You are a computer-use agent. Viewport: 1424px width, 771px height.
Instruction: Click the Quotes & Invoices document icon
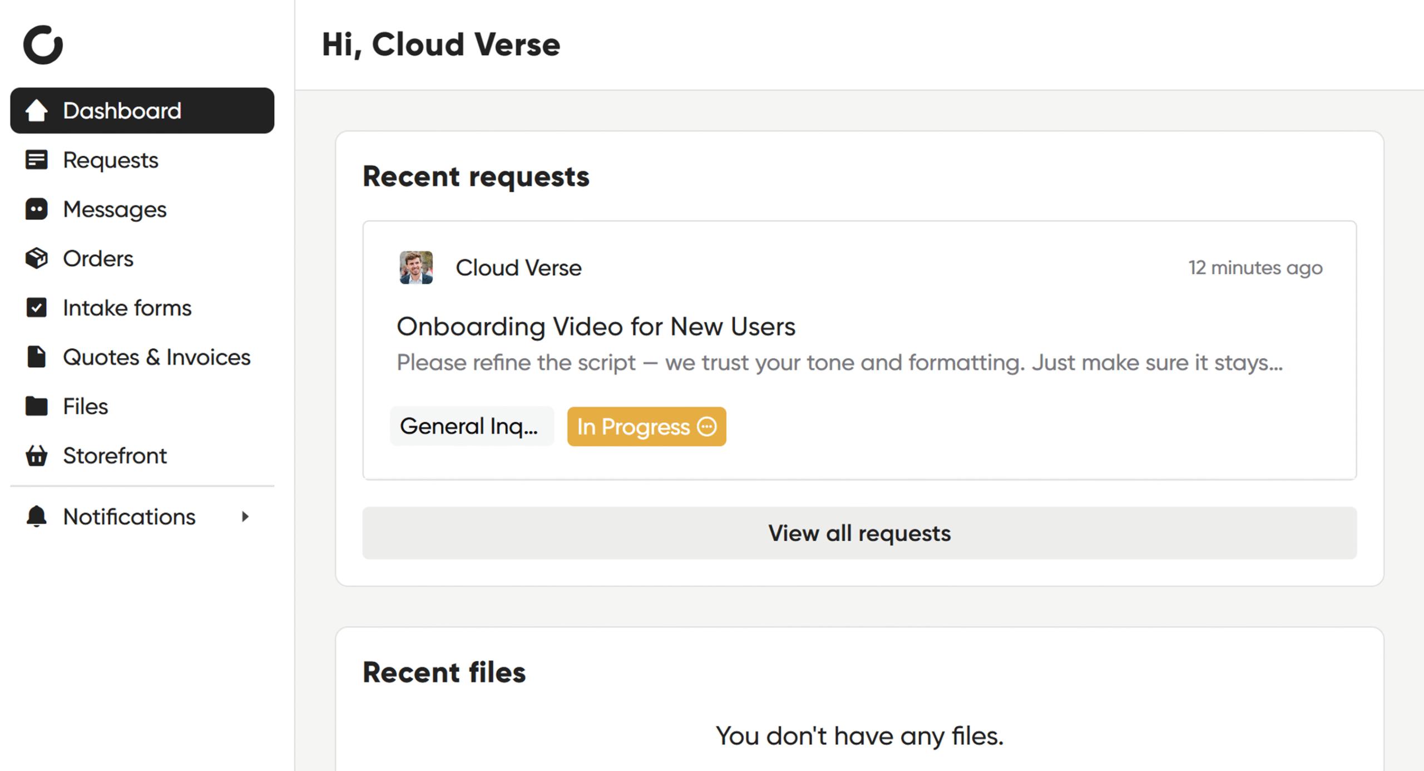(x=37, y=357)
